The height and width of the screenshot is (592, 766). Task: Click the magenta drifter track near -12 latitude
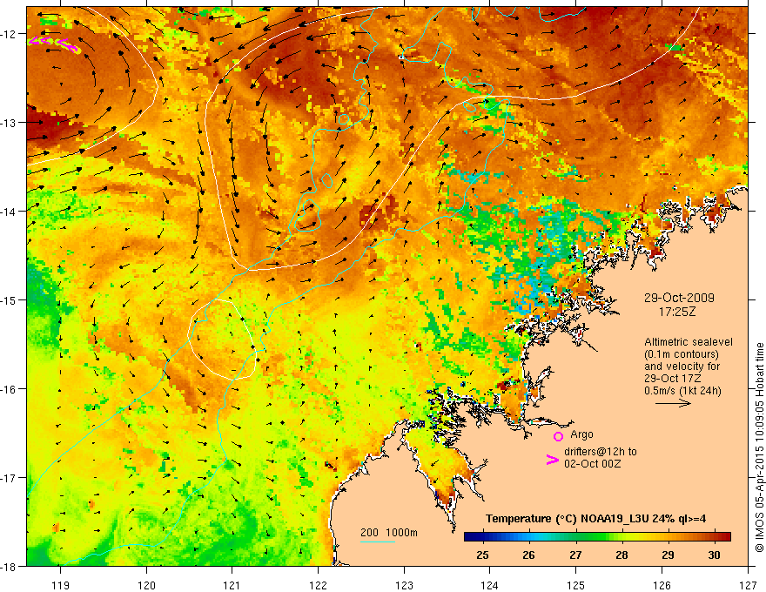point(54,44)
